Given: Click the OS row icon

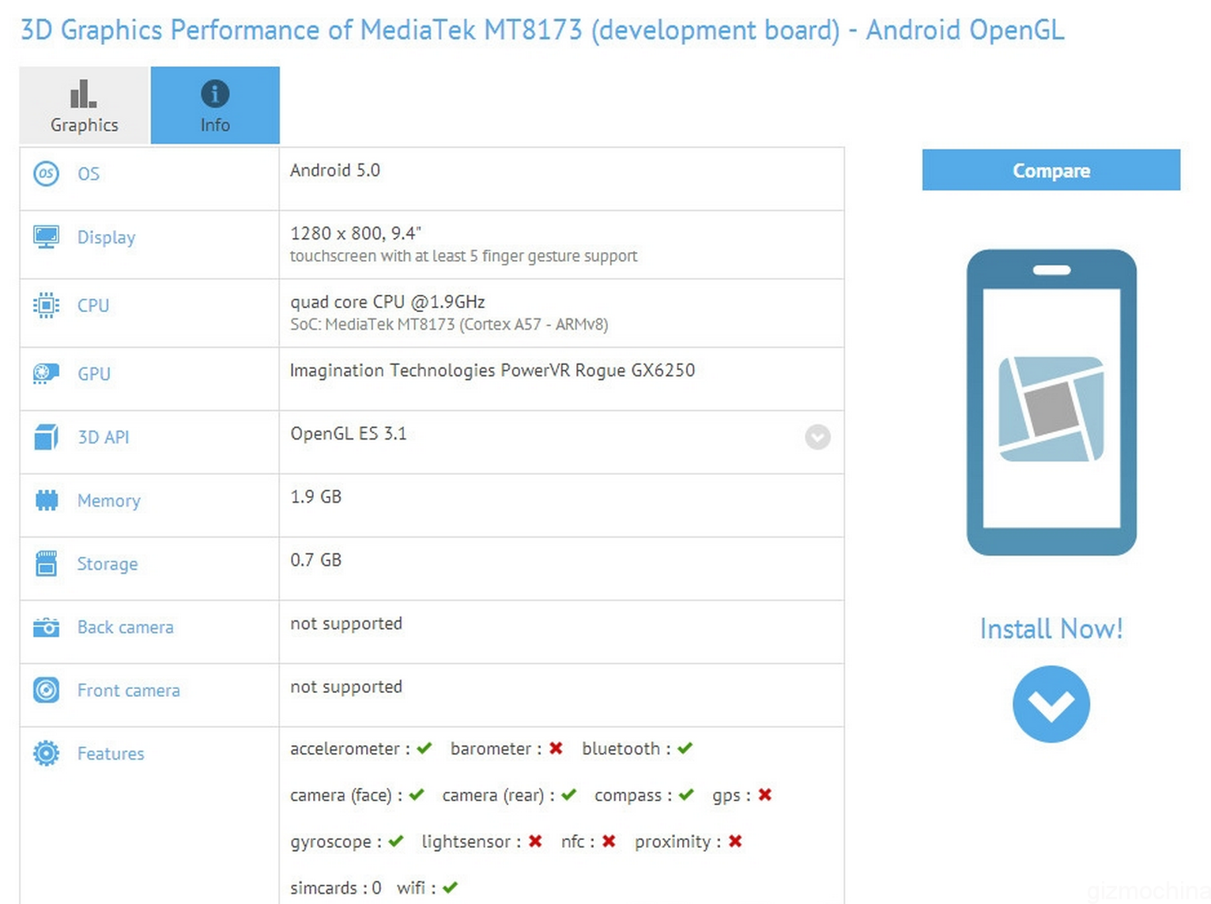Looking at the screenshot, I should point(46,174).
